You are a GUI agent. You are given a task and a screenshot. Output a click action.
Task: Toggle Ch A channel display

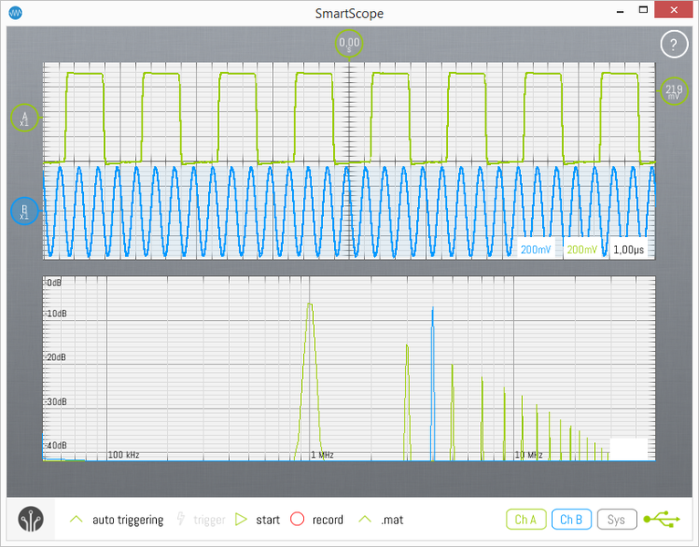(525, 520)
